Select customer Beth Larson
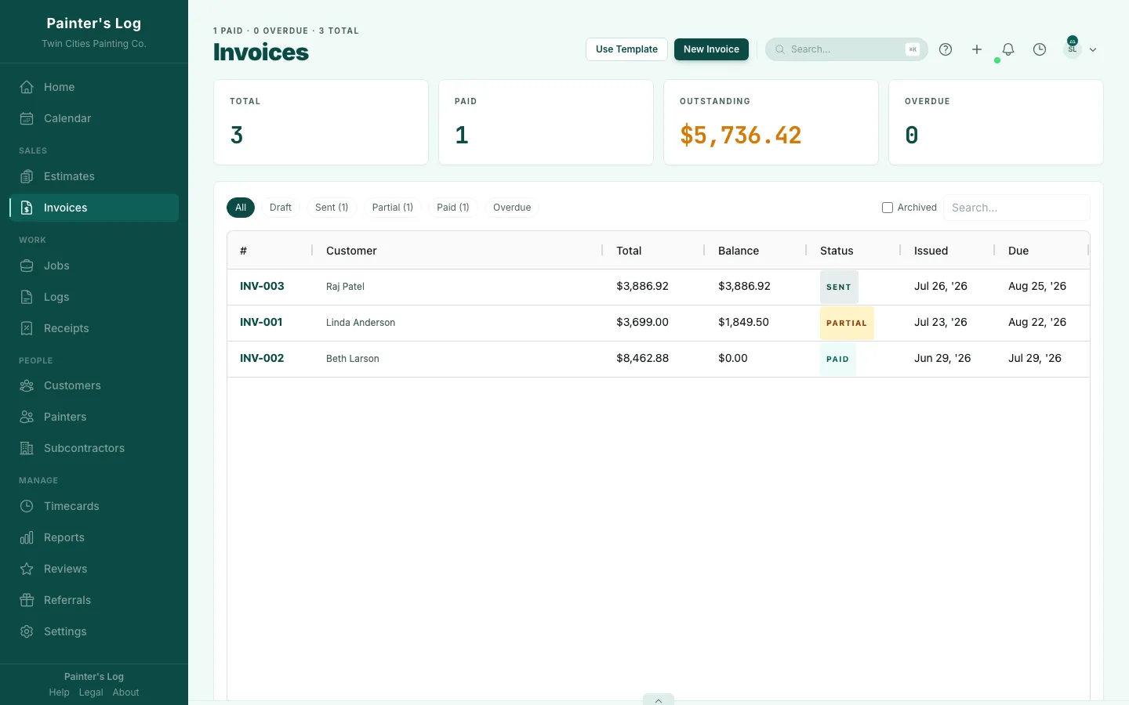Viewport: 1129px width, 705px height. [353, 359]
